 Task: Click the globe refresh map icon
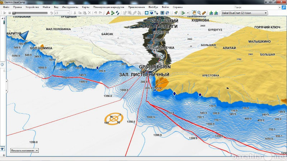tap(167, 13)
